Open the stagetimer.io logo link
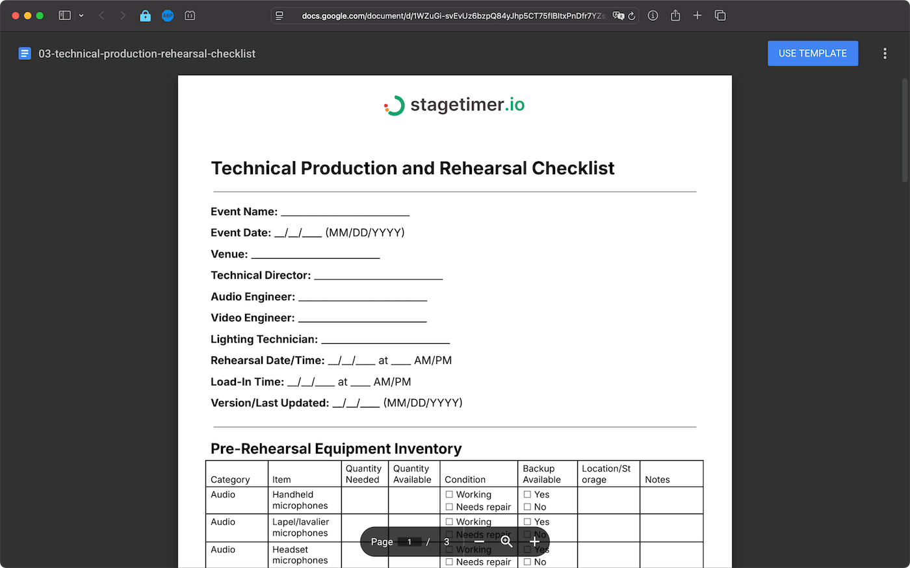The image size is (910, 568). (x=454, y=104)
